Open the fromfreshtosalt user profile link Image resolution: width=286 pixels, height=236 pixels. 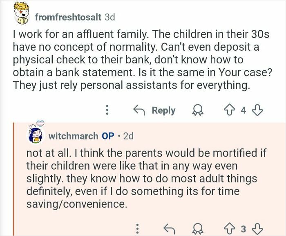(68, 17)
